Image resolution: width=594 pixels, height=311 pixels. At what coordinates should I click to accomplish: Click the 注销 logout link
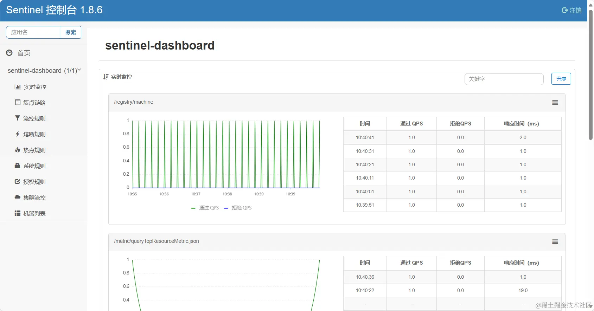click(x=575, y=11)
